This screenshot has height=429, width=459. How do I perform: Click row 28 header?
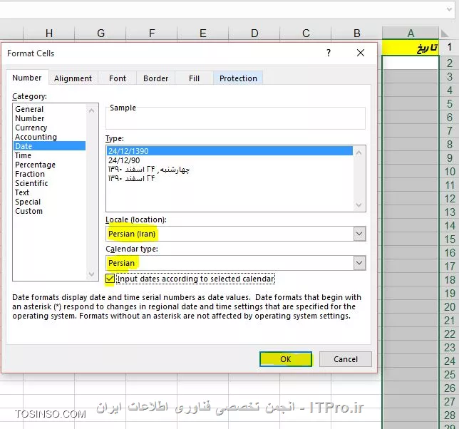point(449,415)
